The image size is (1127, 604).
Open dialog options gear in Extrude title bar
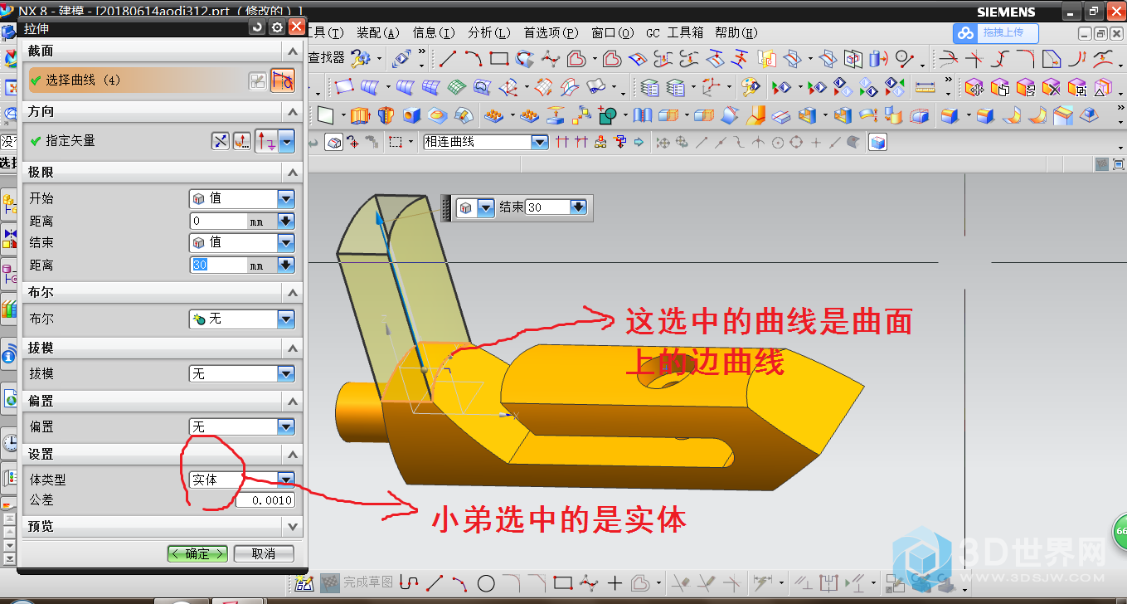click(x=277, y=27)
